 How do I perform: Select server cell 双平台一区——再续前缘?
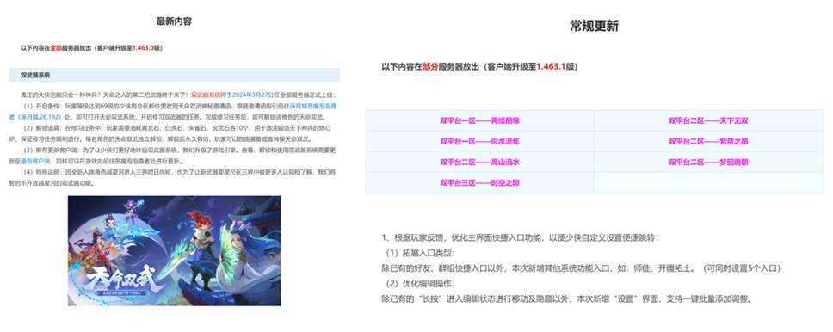click(x=479, y=120)
